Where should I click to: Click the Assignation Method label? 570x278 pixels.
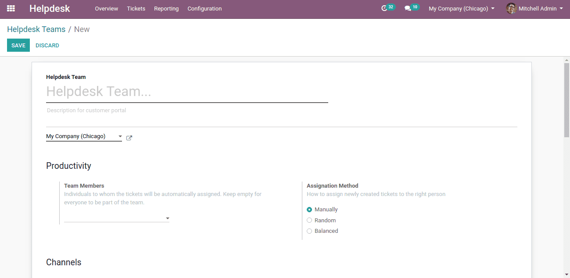click(x=333, y=186)
